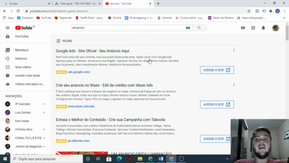The width and height of the screenshot is (289, 163).
Task: Click the create video camera icon
Action: coord(243,28)
